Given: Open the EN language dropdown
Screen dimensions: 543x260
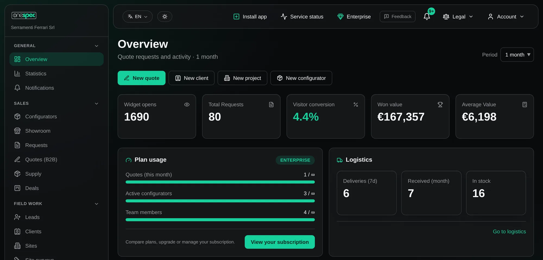Looking at the screenshot, I should [x=137, y=17].
